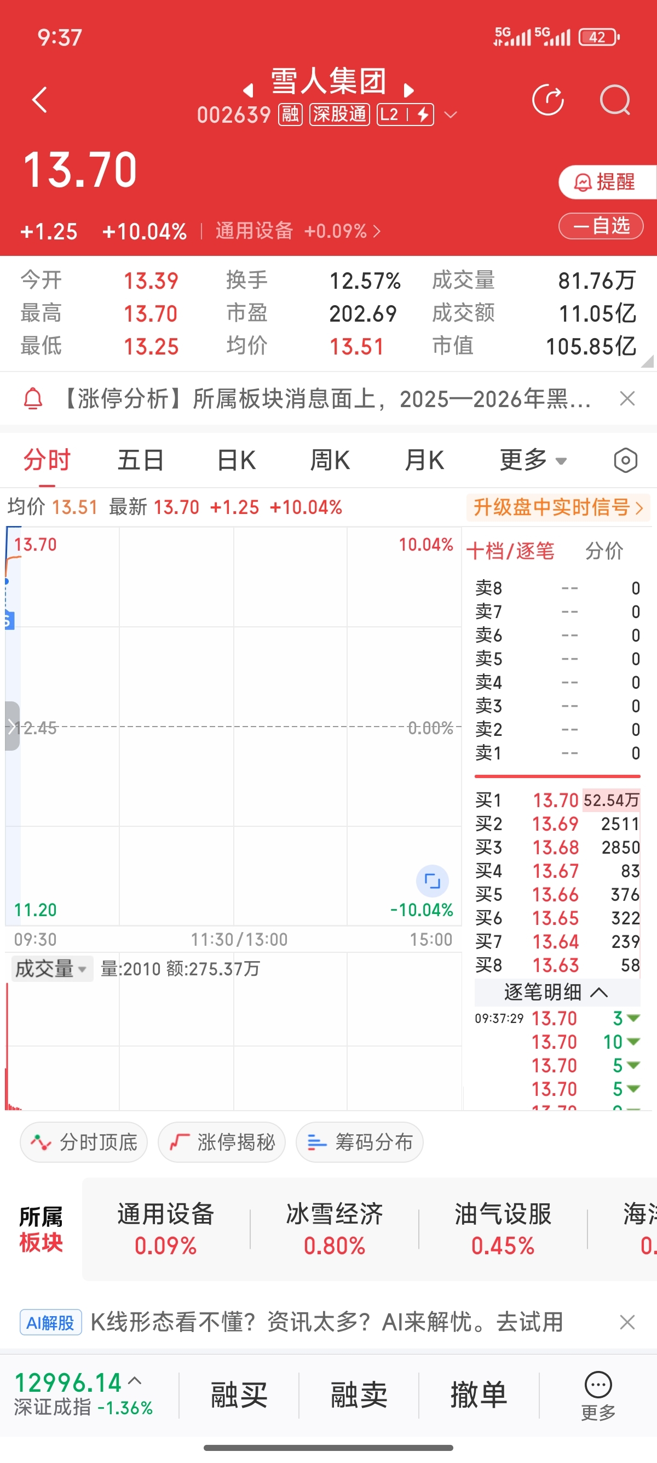The height and width of the screenshot is (1463, 657).
Task: Tap 融买 margin buy button
Action: (239, 1396)
